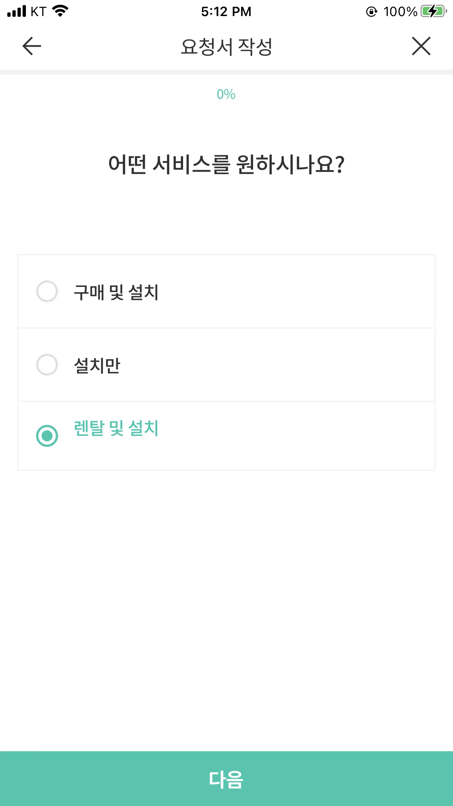Tap the 요청서 작성 page title
Viewport: 453px width, 806px height.
226,47
